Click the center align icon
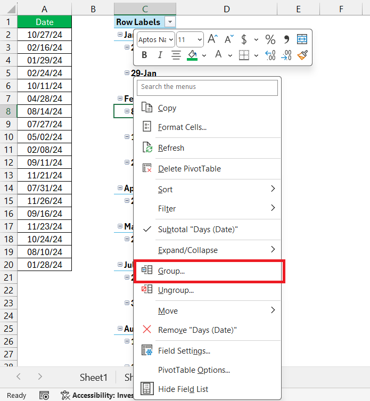 (176, 55)
